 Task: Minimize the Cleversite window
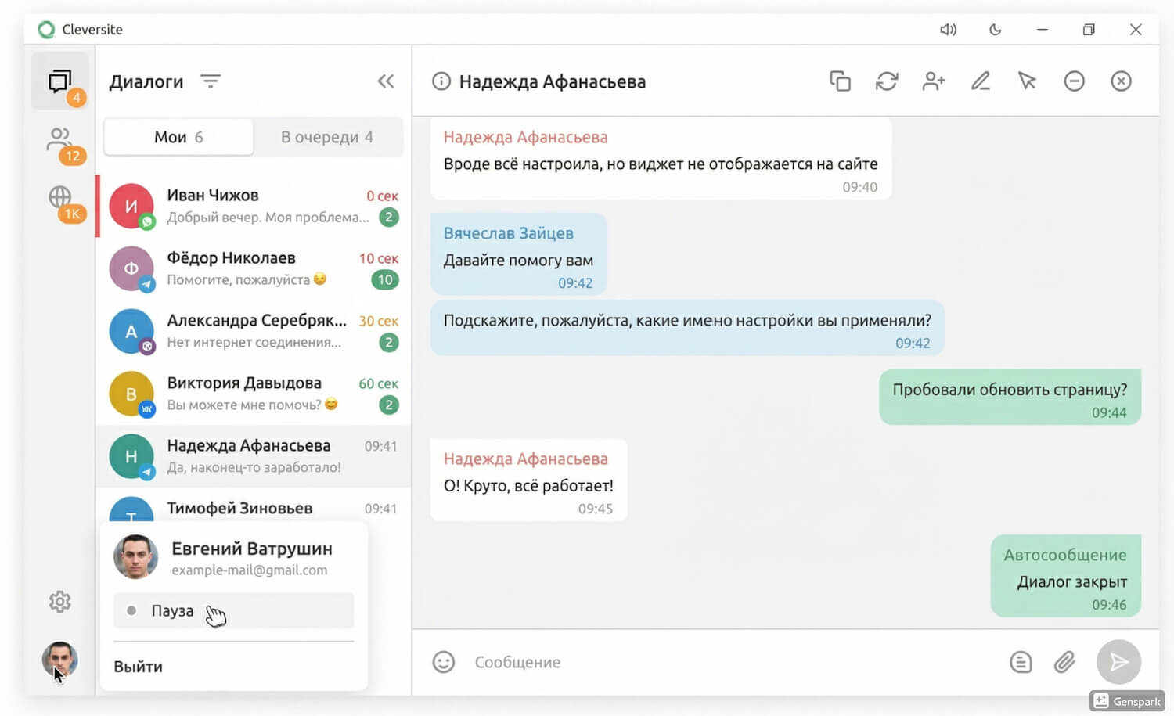coord(1042,30)
